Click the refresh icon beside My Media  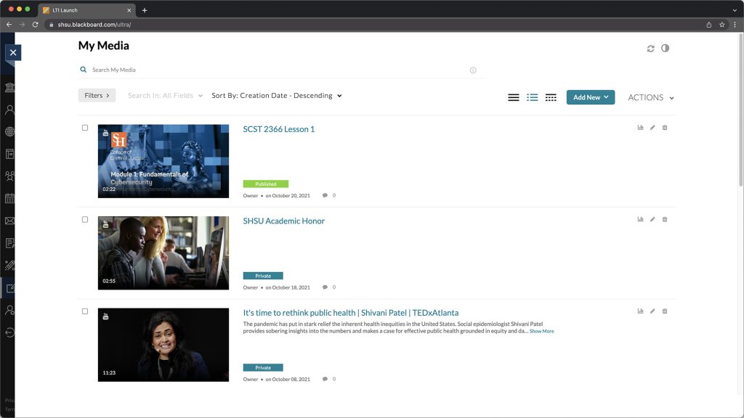[650, 49]
